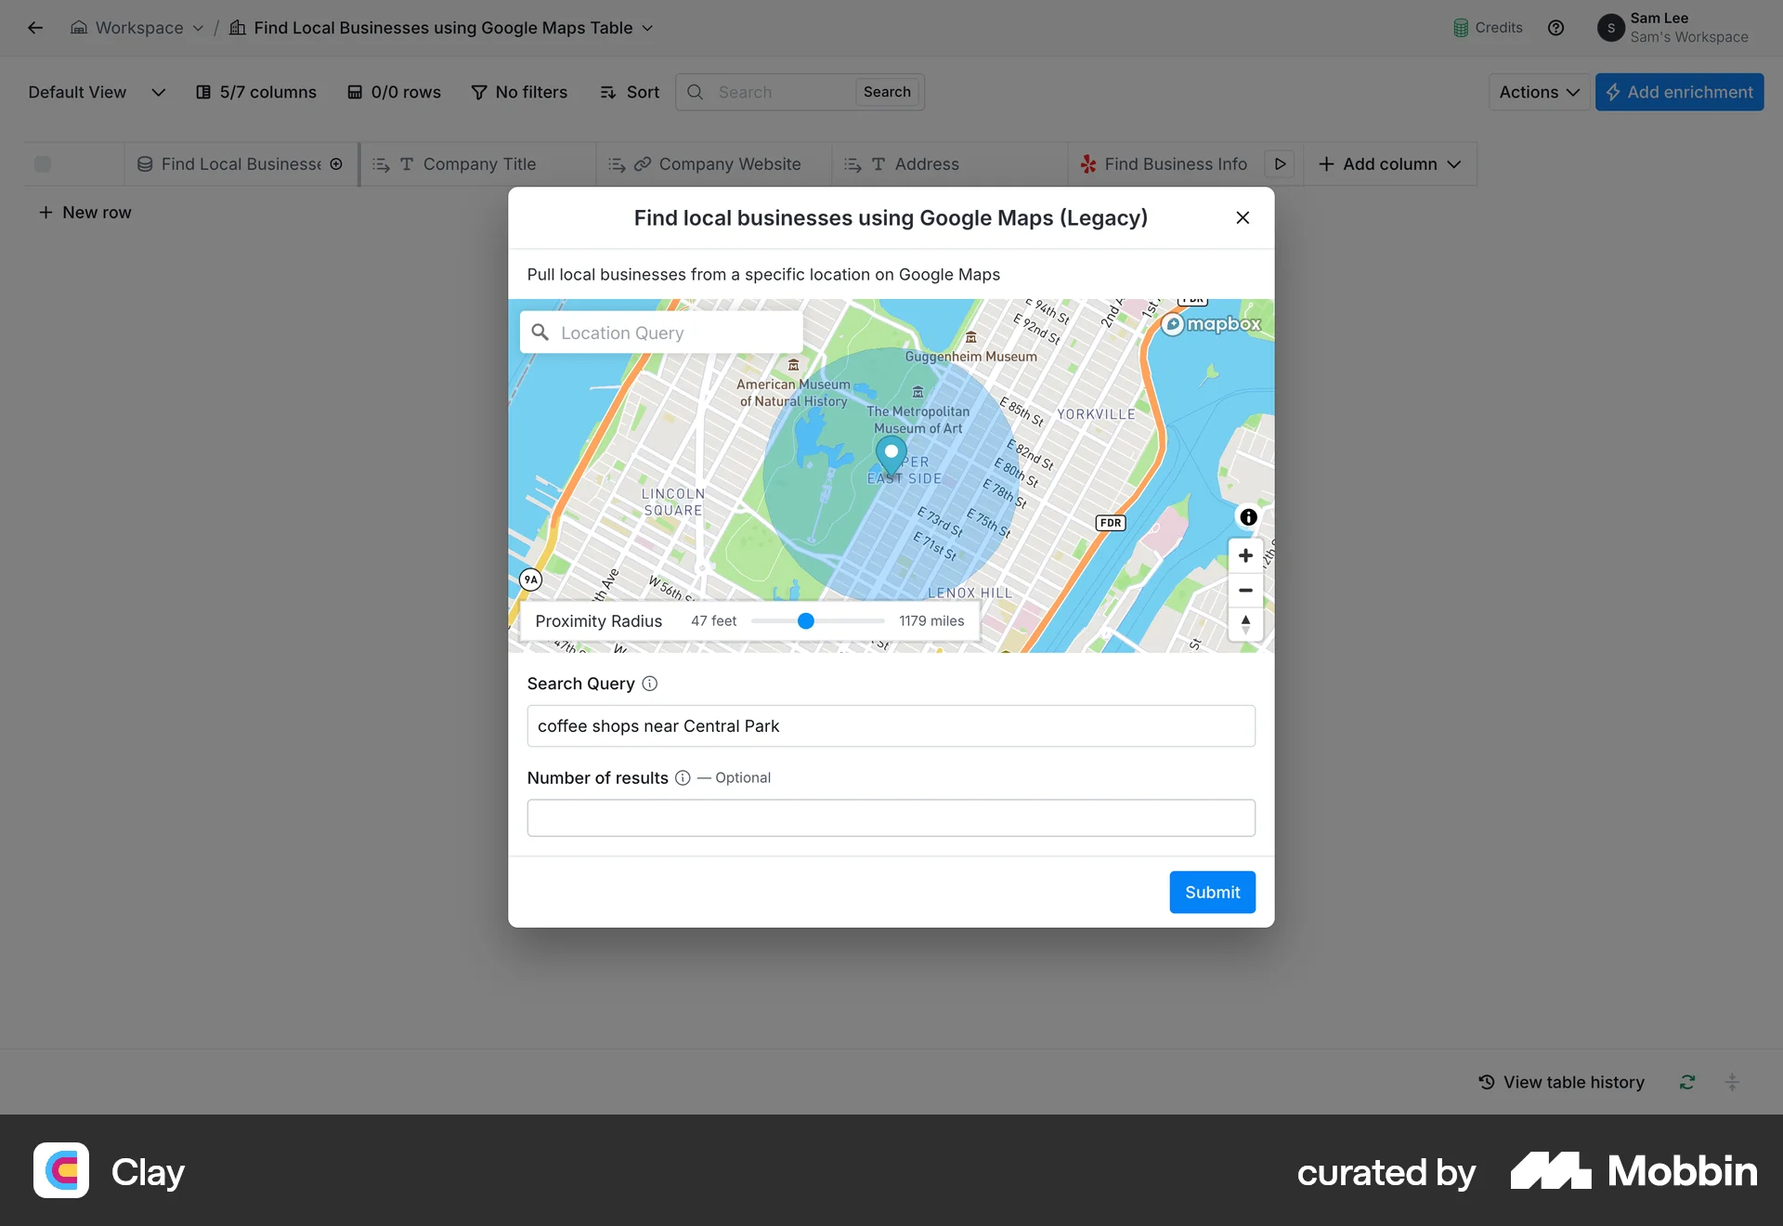Click Search Query info tooltip icon
Image resolution: width=1783 pixels, height=1226 pixels.
pos(650,684)
